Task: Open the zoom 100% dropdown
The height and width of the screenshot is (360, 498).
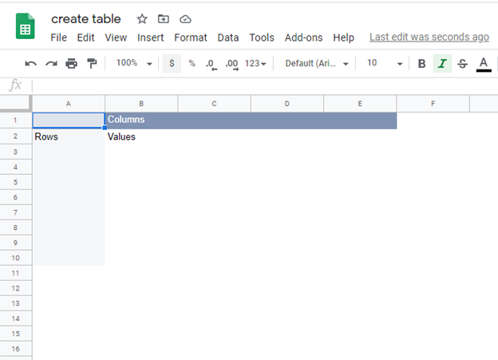Action: click(134, 63)
